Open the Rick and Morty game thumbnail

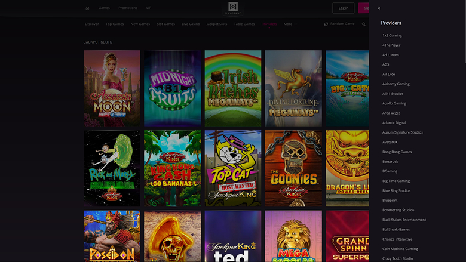pos(112,168)
